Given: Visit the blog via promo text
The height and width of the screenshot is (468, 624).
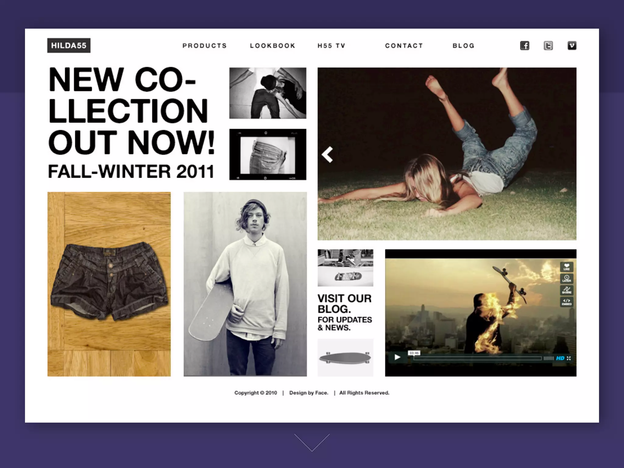Looking at the screenshot, I should tap(345, 312).
